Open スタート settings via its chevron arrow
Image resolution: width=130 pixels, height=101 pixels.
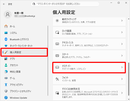(122, 56)
